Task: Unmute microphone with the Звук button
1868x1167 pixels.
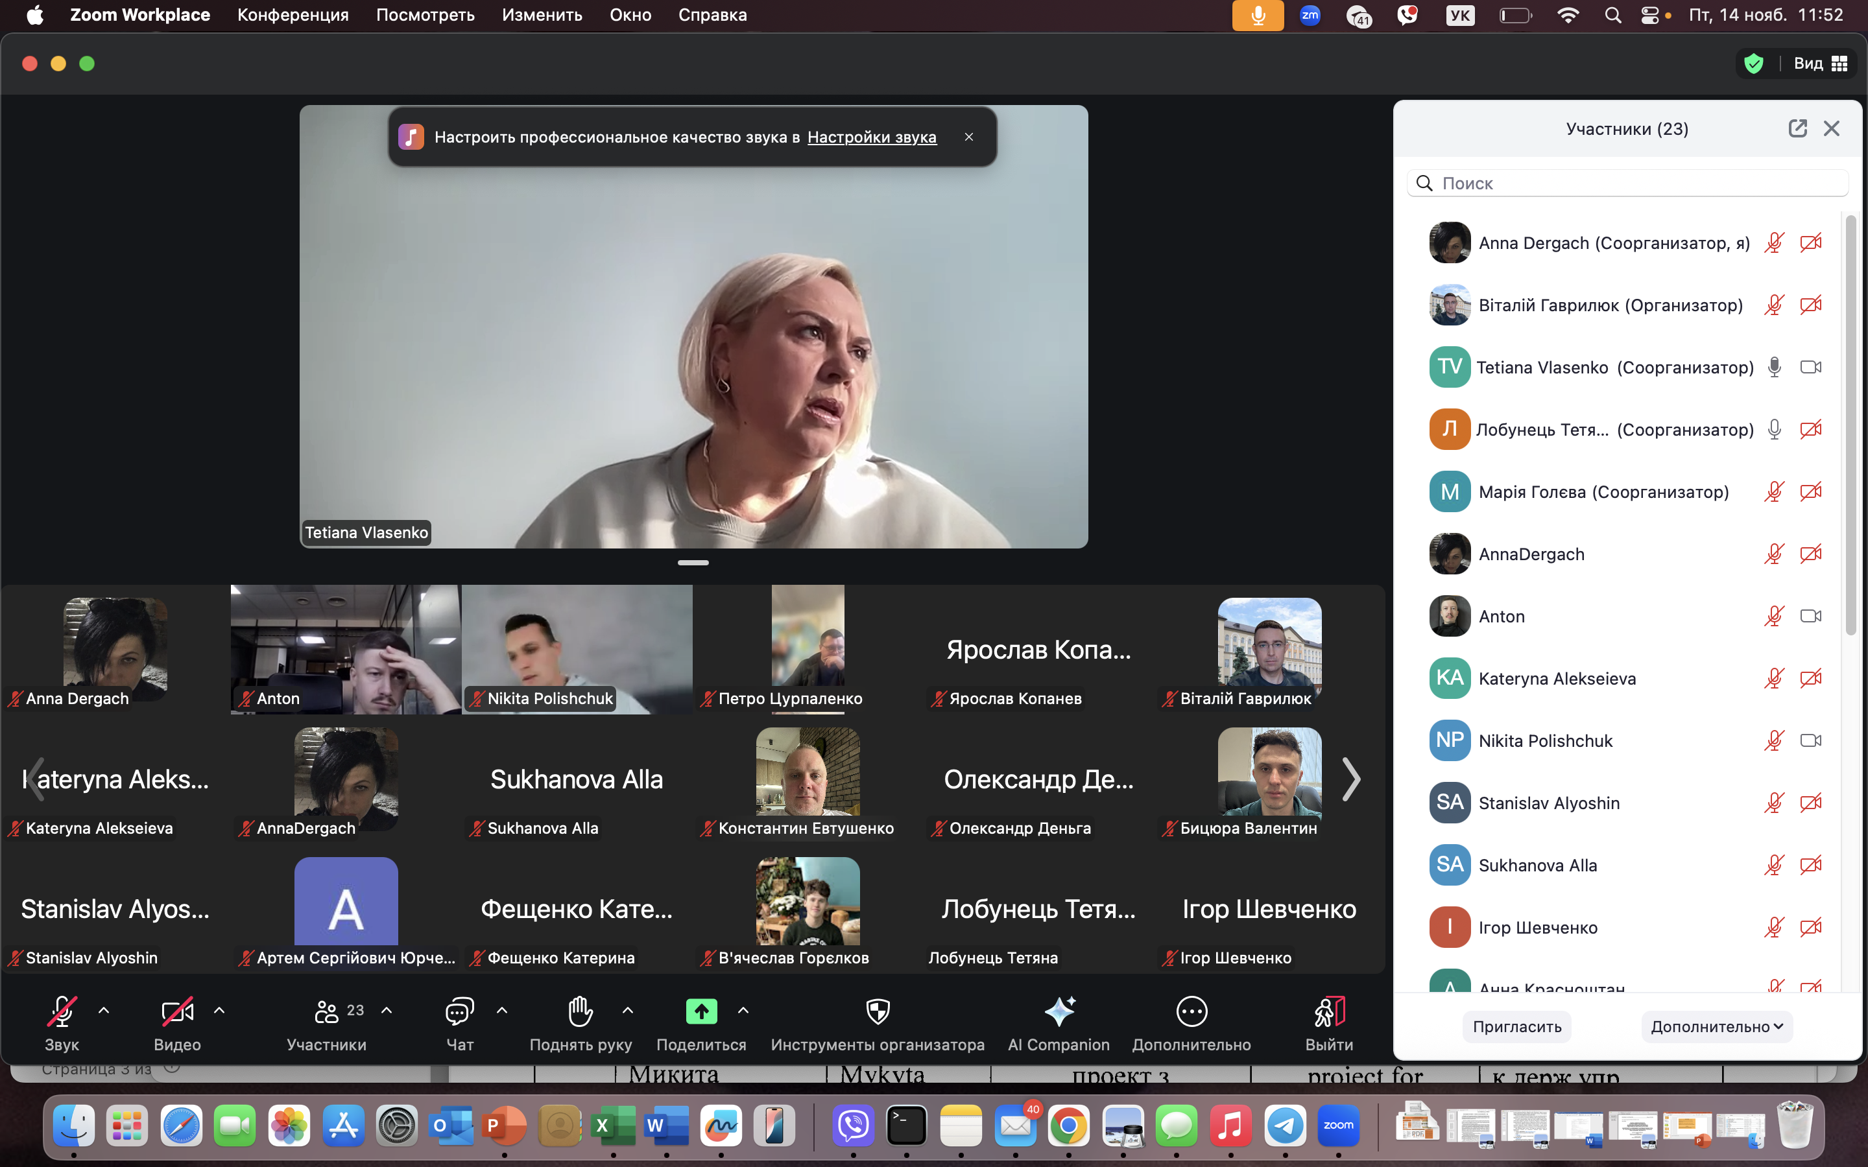Action: [x=62, y=1011]
